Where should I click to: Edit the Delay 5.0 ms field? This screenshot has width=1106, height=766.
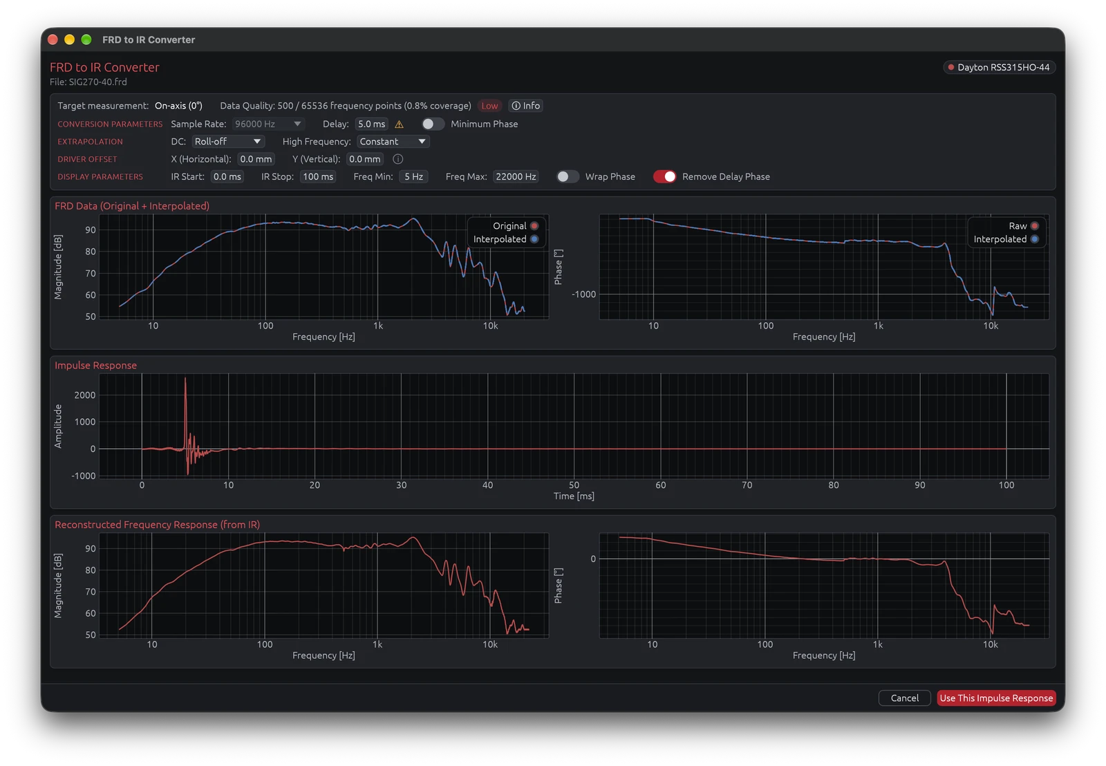[372, 124]
